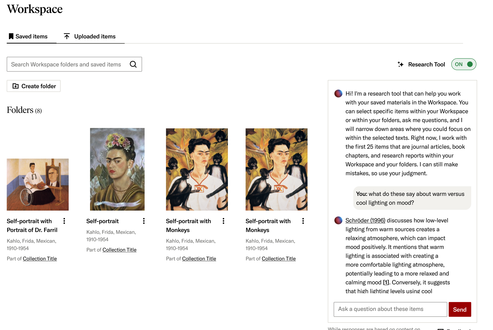This screenshot has height=330, width=493.
Task: Click the Create folder button
Action: (x=34, y=86)
